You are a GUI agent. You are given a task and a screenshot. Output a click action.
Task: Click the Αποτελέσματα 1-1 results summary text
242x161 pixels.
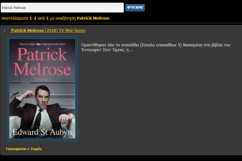[x=19, y=18]
